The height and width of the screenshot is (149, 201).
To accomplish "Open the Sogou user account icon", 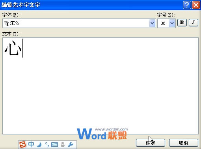I will 63,145.
